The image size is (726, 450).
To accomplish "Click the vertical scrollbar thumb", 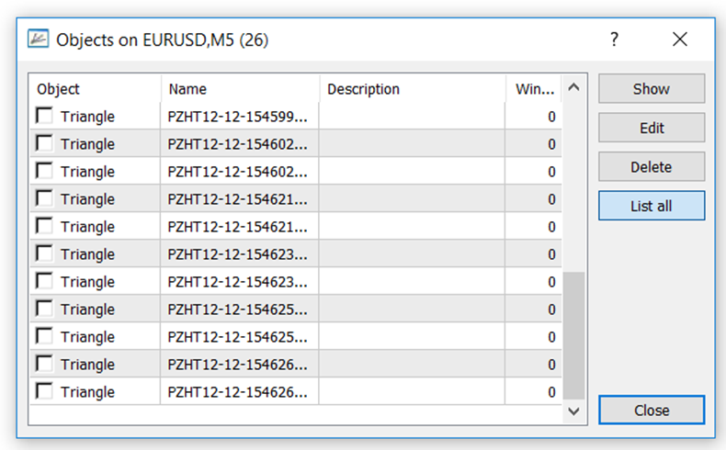I will [x=573, y=336].
